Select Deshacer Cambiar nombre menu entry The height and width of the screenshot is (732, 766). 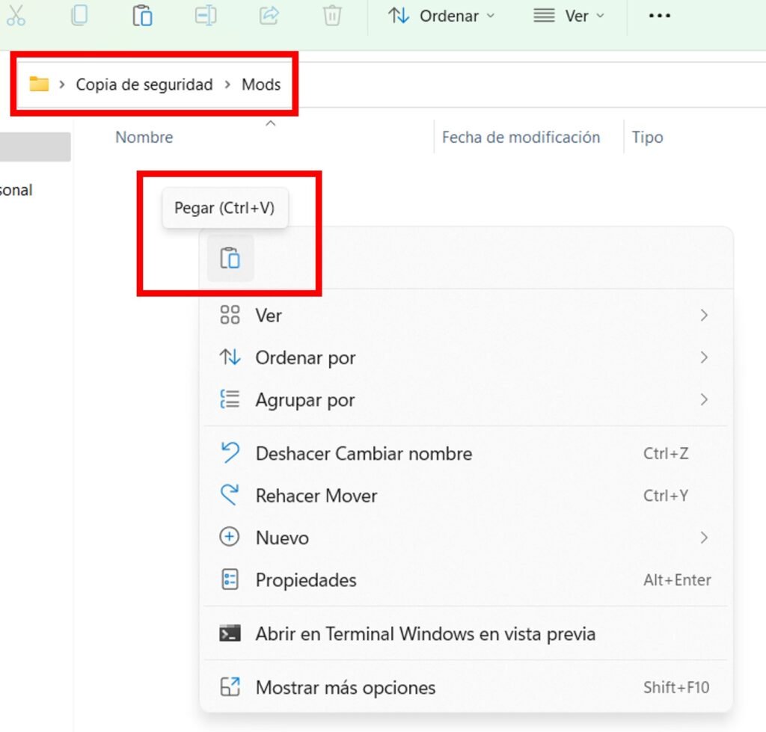click(364, 454)
